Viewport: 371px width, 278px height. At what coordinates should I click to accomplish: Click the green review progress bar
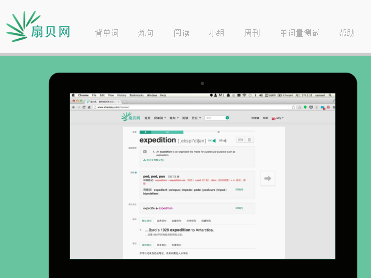point(161,132)
